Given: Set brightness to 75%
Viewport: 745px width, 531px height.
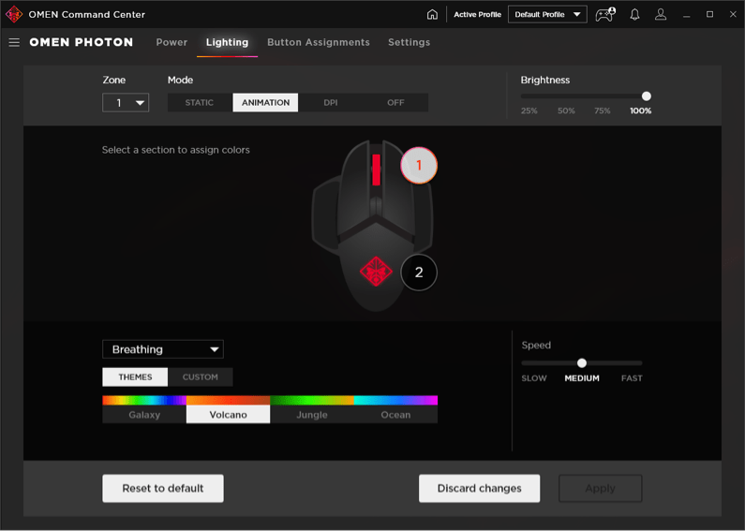Looking at the screenshot, I should [x=602, y=111].
